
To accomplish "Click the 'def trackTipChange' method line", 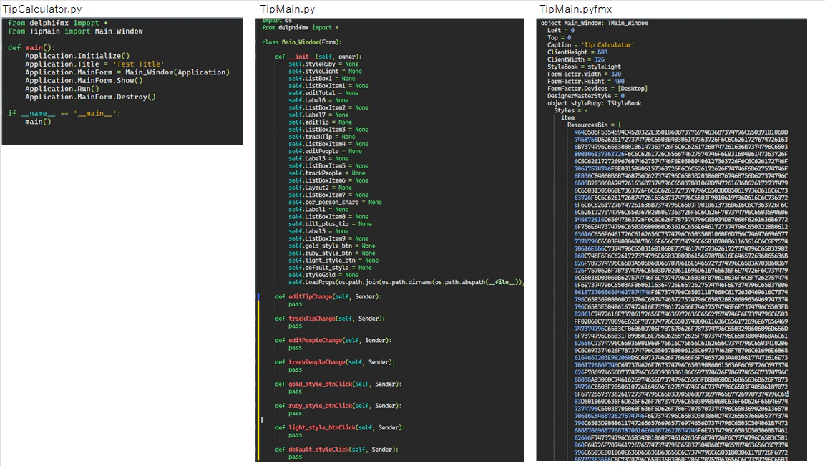I will pos(330,319).
